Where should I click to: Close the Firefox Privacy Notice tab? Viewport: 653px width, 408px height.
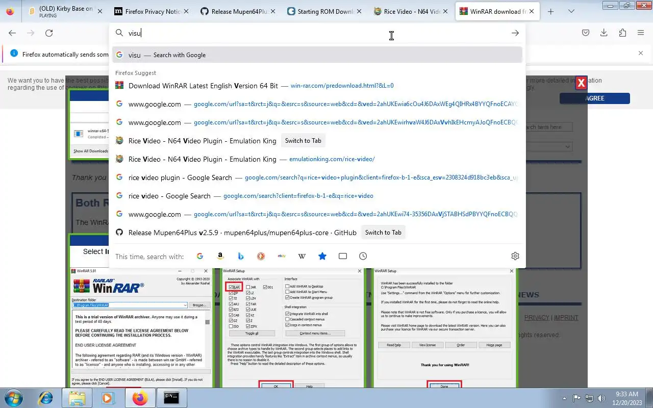click(x=186, y=11)
